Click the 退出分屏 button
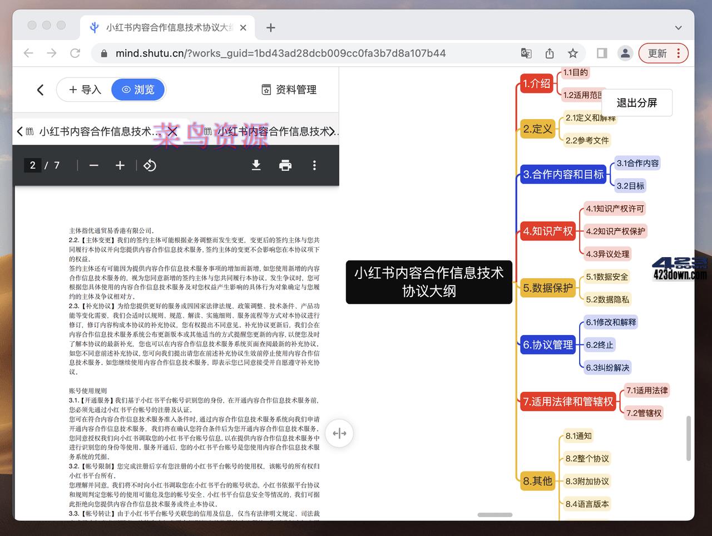Viewport: 712px width, 536px height. [x=636, y=102]
